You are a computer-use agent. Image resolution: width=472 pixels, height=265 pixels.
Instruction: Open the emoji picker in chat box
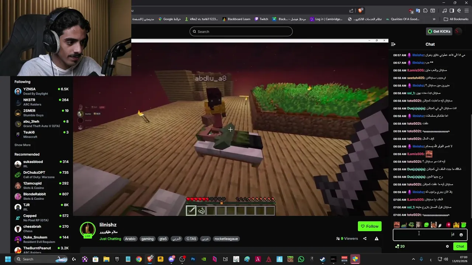[461, 235]
